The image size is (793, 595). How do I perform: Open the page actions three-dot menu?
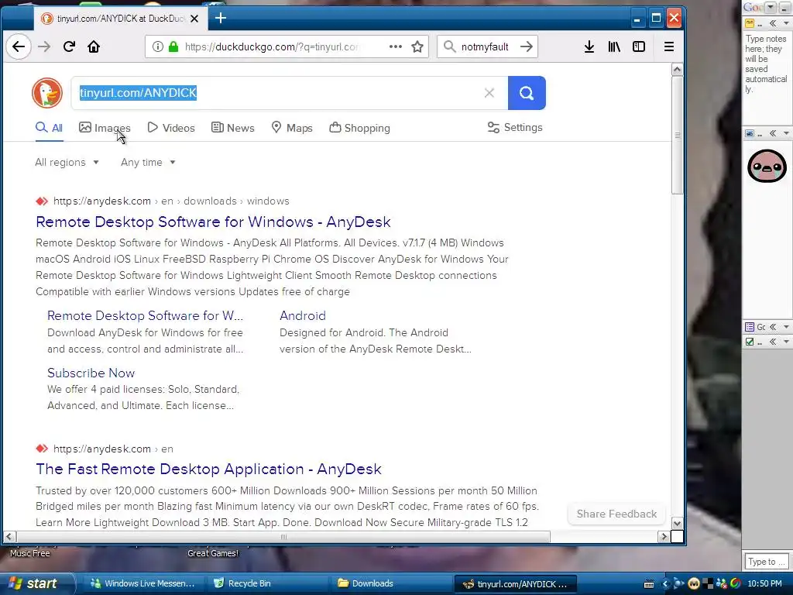point(396,46)
